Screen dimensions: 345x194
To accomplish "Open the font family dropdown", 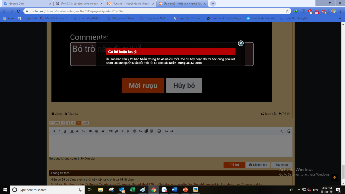I will pos(83,131).
